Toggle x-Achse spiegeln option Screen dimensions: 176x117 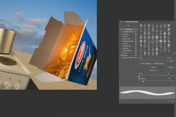point(139,63)
